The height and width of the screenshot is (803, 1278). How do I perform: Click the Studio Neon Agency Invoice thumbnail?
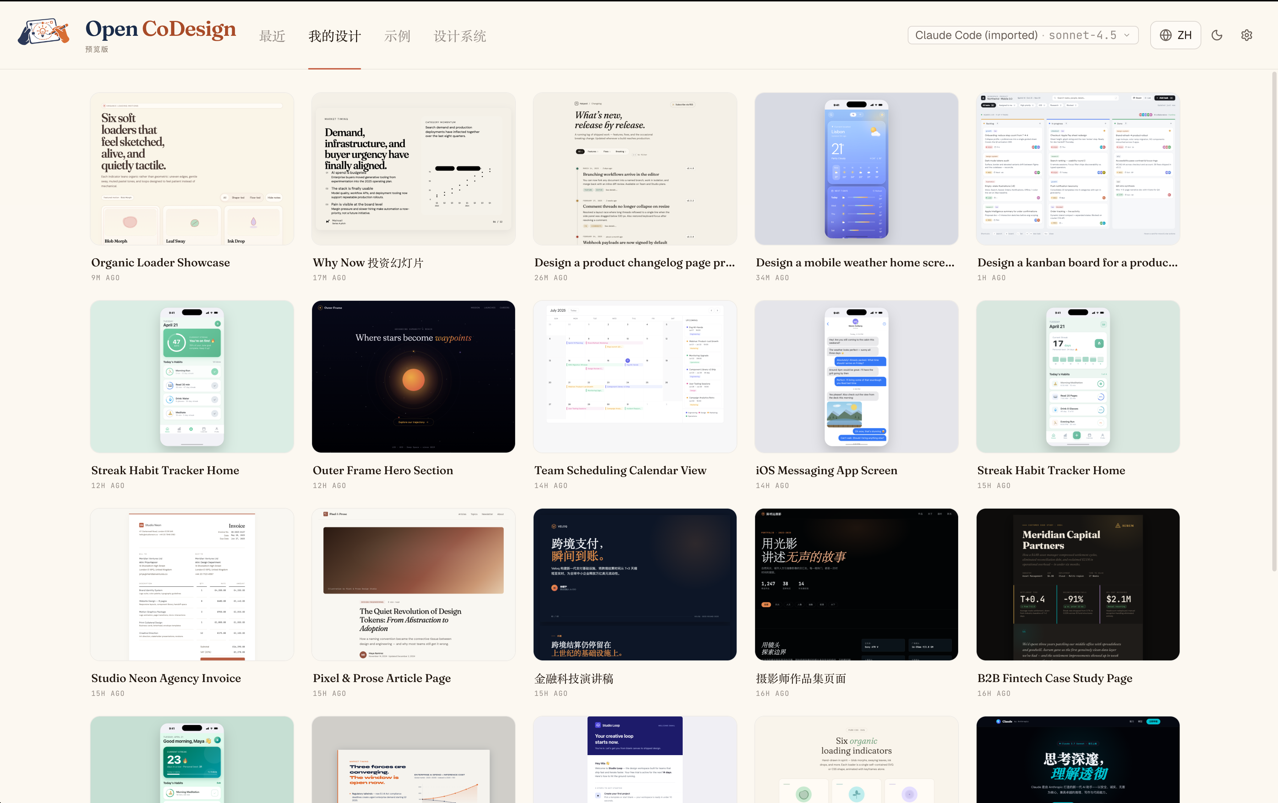click(192, 585)
